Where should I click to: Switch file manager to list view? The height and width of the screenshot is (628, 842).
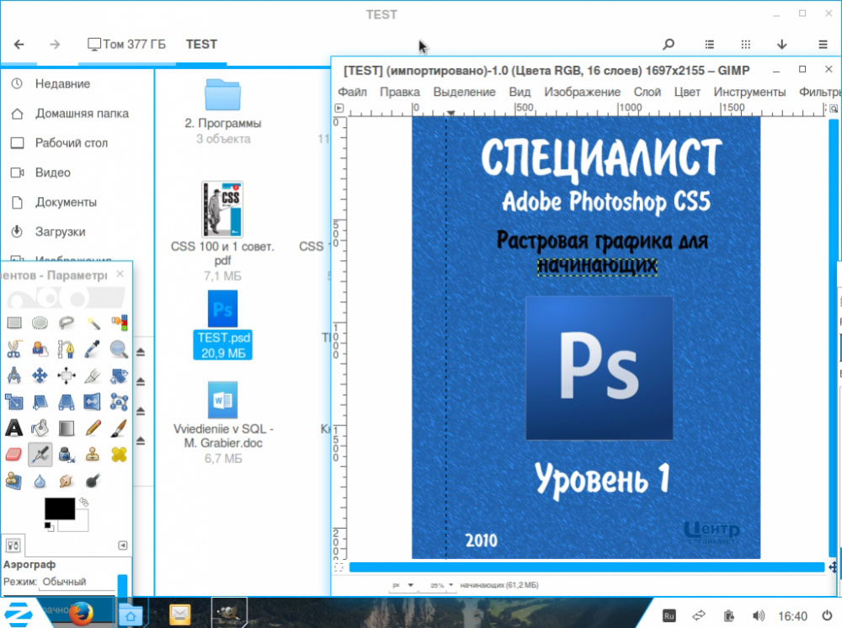tap(709, 44)
